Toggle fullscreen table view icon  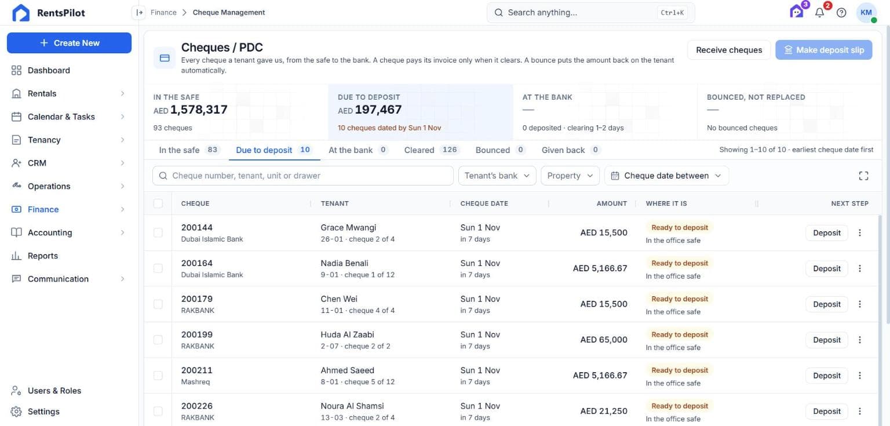(863, 176)
